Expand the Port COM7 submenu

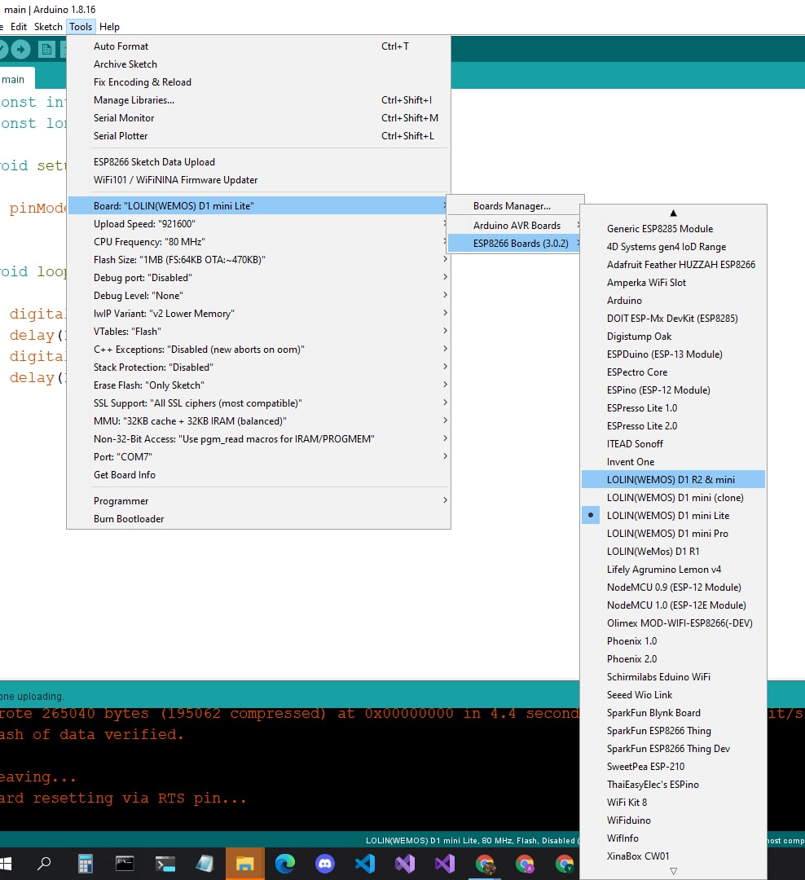click(x=259, y=457)
